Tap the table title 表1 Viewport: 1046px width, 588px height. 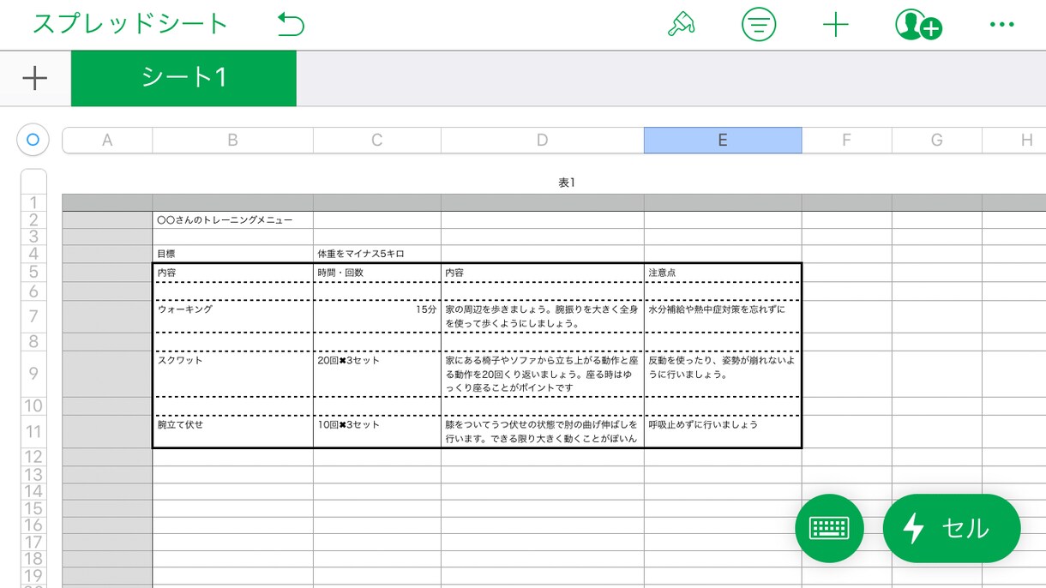tap(567, 183)
